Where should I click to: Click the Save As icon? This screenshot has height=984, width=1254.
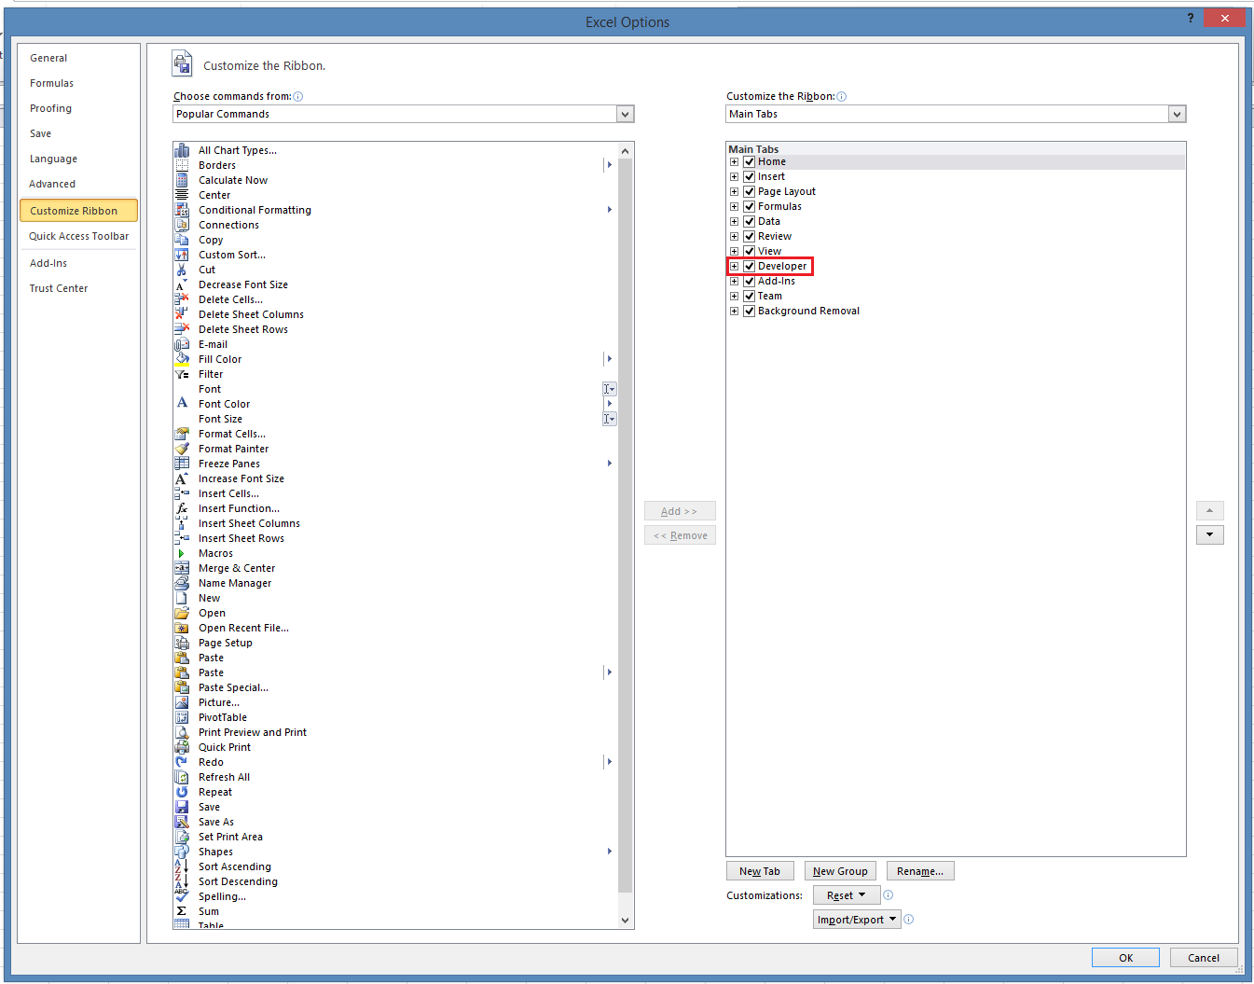point(182,822)
